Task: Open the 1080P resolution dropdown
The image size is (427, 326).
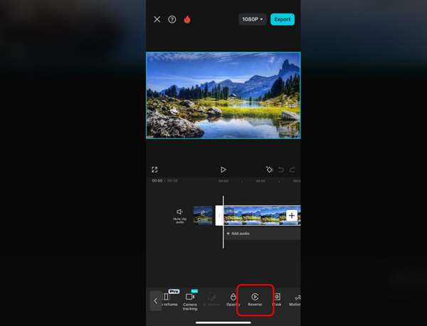Action: [253, 19]
